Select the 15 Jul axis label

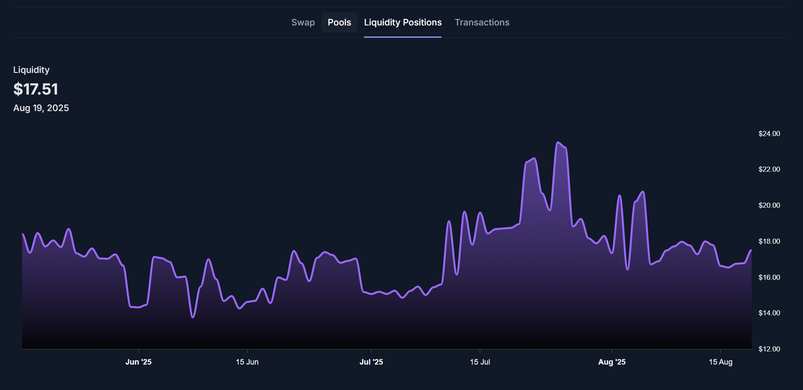(480, 362)
